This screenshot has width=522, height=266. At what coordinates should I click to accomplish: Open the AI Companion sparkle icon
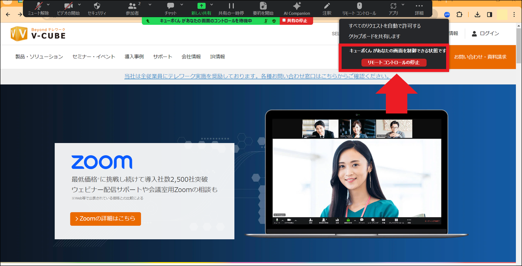pos(297,6)
